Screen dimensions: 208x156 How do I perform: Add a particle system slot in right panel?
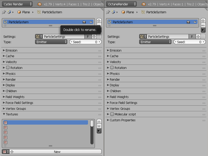203,21
